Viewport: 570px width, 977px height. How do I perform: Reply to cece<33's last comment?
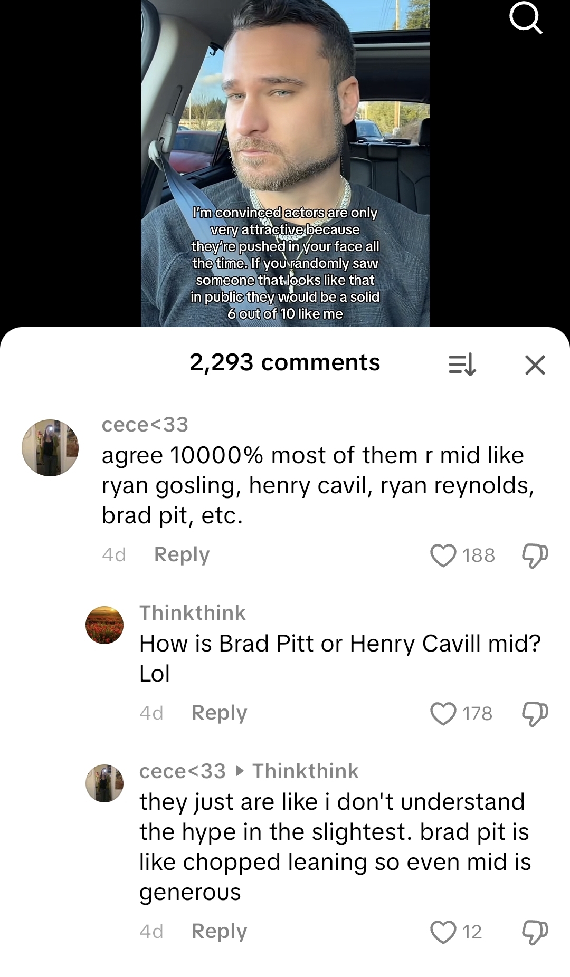(219, 931)
